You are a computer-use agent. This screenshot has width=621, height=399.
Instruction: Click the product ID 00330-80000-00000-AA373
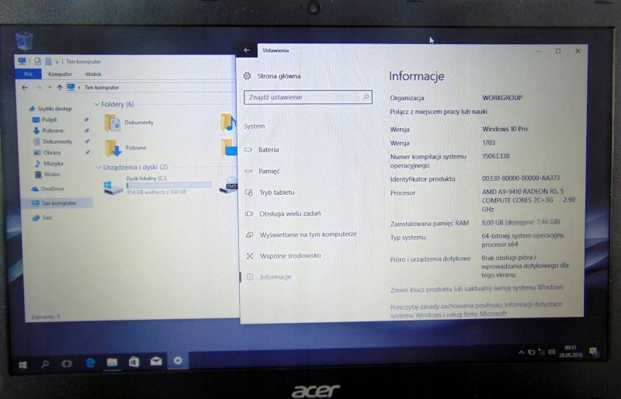[x=520, y=179]
